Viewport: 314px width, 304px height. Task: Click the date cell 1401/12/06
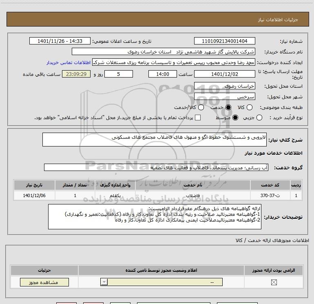pyautogui.click(x=34, y=195)
